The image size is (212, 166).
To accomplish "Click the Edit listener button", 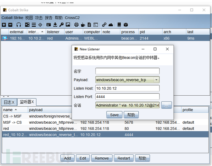I will (83, 158).
